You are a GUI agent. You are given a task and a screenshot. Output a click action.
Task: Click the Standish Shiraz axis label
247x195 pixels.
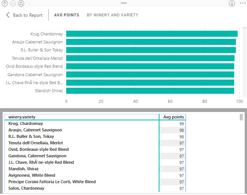pos(49,91)
